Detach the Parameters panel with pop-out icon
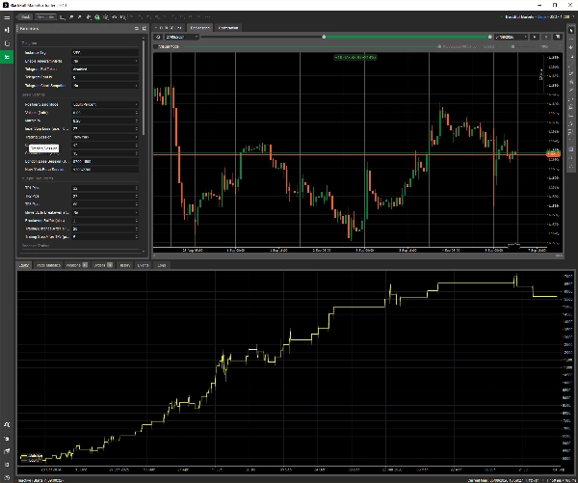The height and width of the screenshot is (483, 578). pos(144,28)
